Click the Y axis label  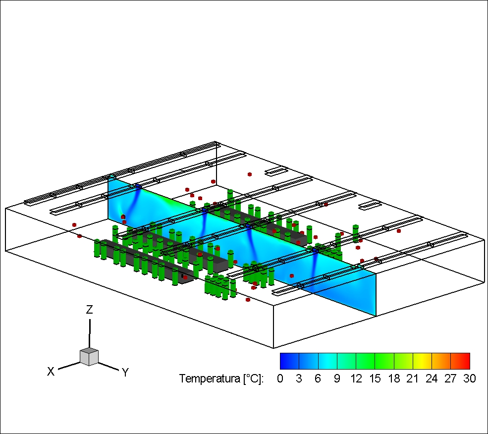click(125, 373)
